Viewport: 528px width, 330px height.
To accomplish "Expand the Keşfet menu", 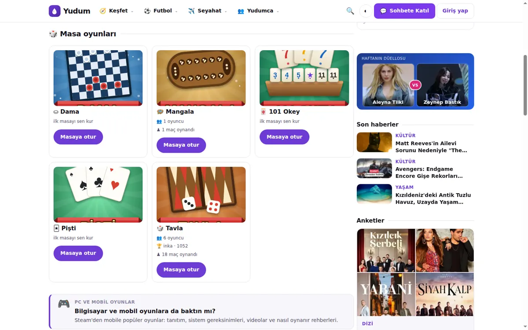I will click(117, 11).
